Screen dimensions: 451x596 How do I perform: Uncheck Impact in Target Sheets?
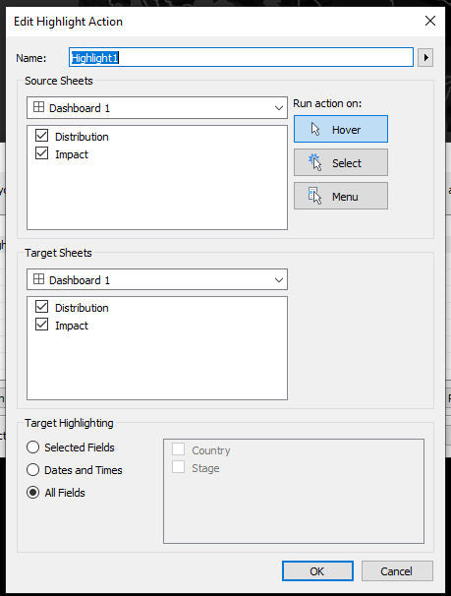point(41,325)
